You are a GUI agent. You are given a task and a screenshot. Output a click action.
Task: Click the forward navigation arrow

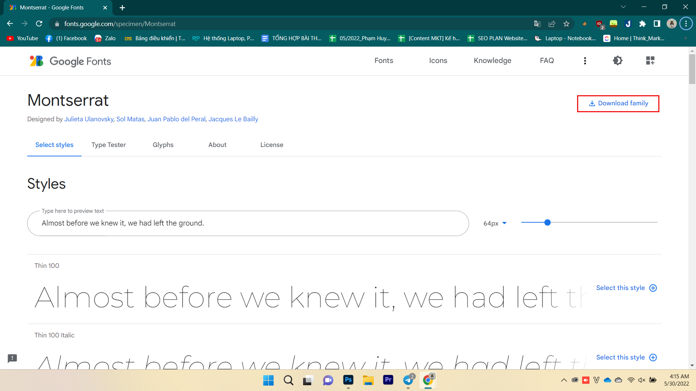pos(24,24)
